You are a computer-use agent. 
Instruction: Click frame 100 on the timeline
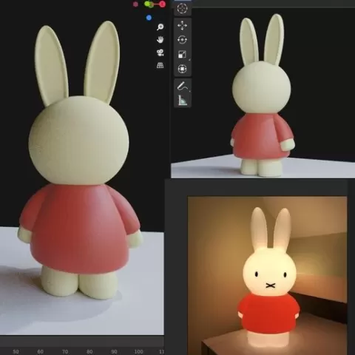pos(138,351)
